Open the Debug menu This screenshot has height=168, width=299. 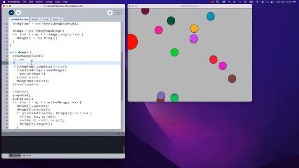click(x=49, y=2)
